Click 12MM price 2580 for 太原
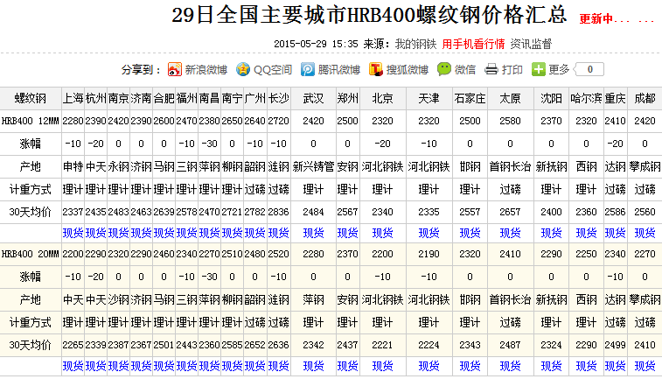Screen dimensions: 662x379 (510, 122)
